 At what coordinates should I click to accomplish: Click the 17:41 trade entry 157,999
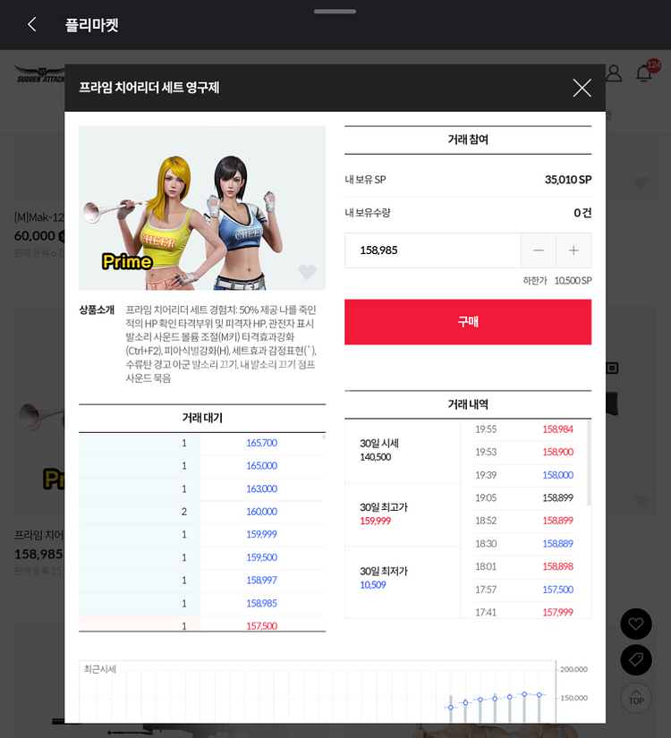point(523,611)
